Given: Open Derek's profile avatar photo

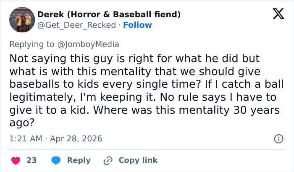Looking at the screenshot, I should click(x=22, y=20).
